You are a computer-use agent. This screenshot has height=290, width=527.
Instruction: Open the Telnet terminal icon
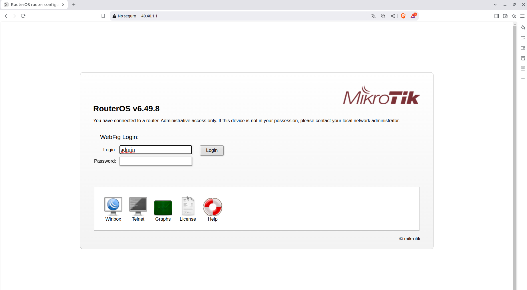(138, 209)
